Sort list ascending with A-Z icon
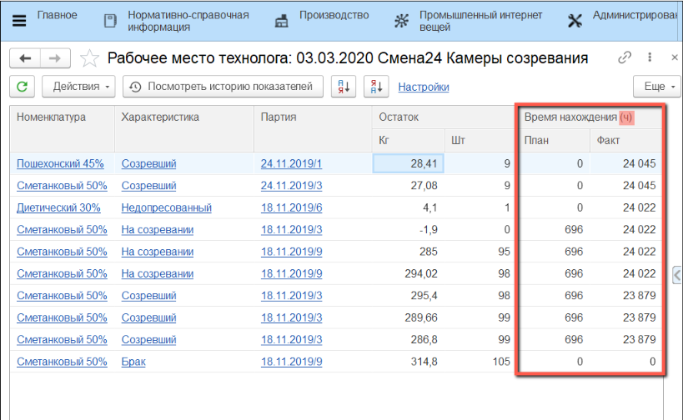The image size is (683, 420). (x=344, y=87)
